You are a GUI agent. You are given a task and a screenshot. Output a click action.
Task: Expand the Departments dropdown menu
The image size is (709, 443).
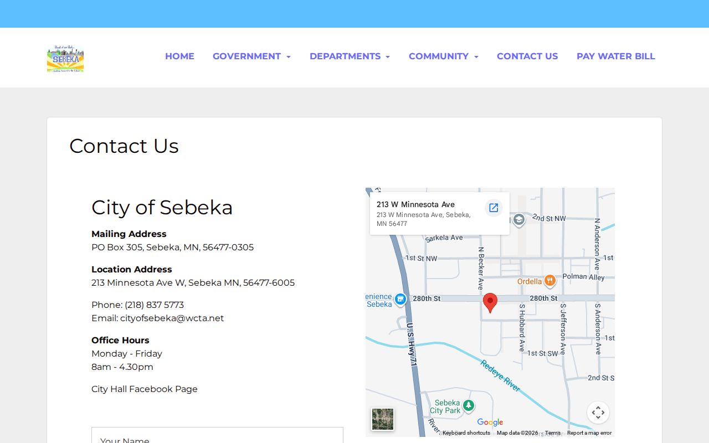pyautogui.click(x=350, y=56)
